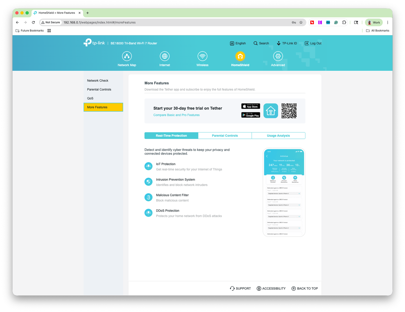The width and height of the screenshot is (405, 312).
Task: Switch to Real-Time Protection tab
Action: [171, 135]
